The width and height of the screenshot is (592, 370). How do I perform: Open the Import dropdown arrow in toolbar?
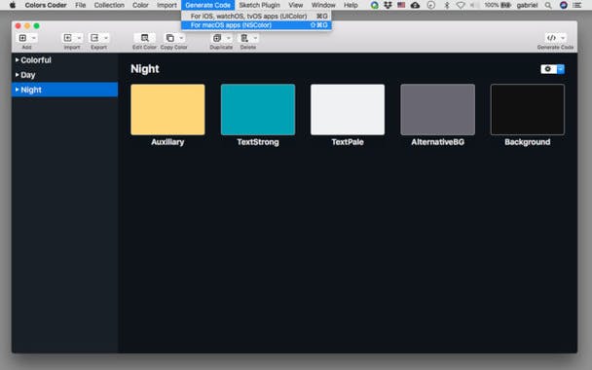coord(79,38)
